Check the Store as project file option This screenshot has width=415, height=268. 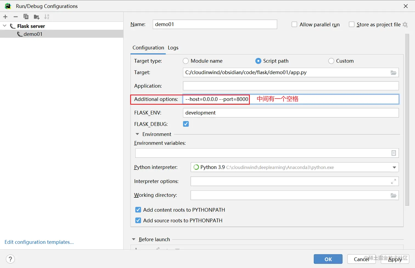click(x=352, y=24)
